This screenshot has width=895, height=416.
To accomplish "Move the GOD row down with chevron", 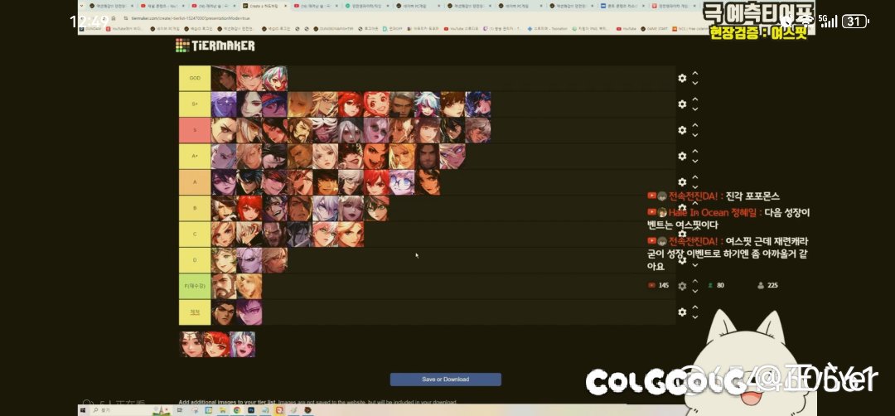I will click(694, 84).
